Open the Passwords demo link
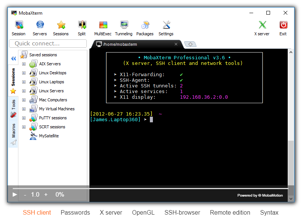The image size is (302, 218). point(75,212)
